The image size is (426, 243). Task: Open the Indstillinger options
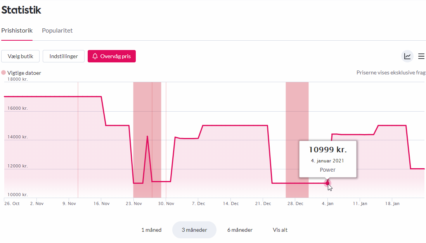pyautogui.click(x=64, y=56)
